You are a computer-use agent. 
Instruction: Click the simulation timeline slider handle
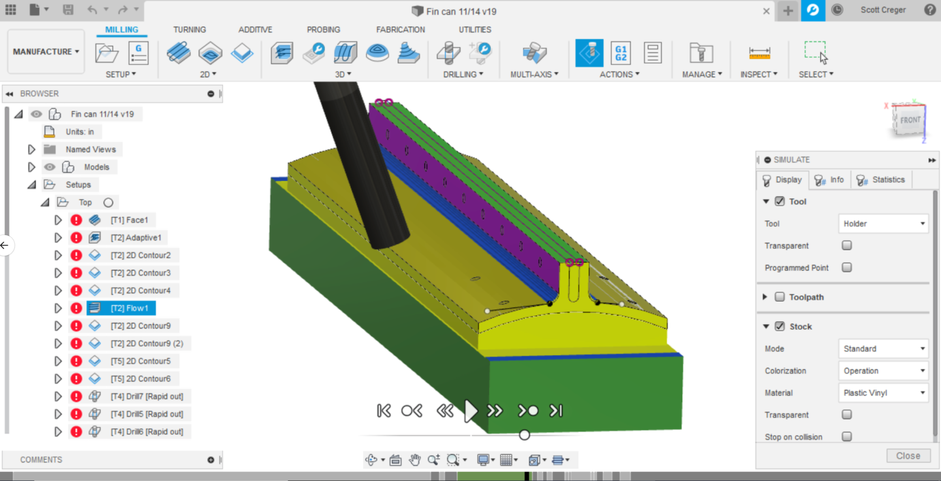click(x=524, y=435)
